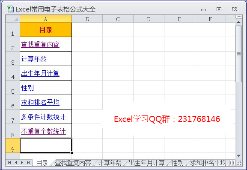Click the Excel workbook icon in title bar
This screenshot has width=247, height=170.
point(10,9)
